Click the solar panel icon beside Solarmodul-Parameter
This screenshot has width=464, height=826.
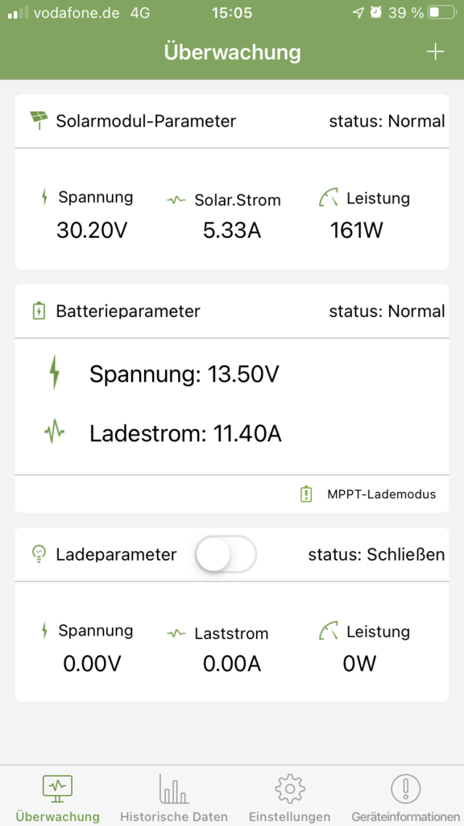(39, 120)
